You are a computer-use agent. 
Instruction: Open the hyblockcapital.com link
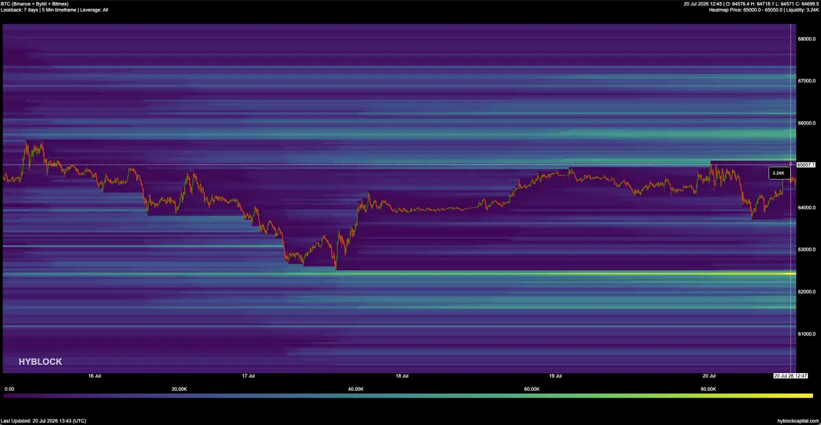coord(798,421)
